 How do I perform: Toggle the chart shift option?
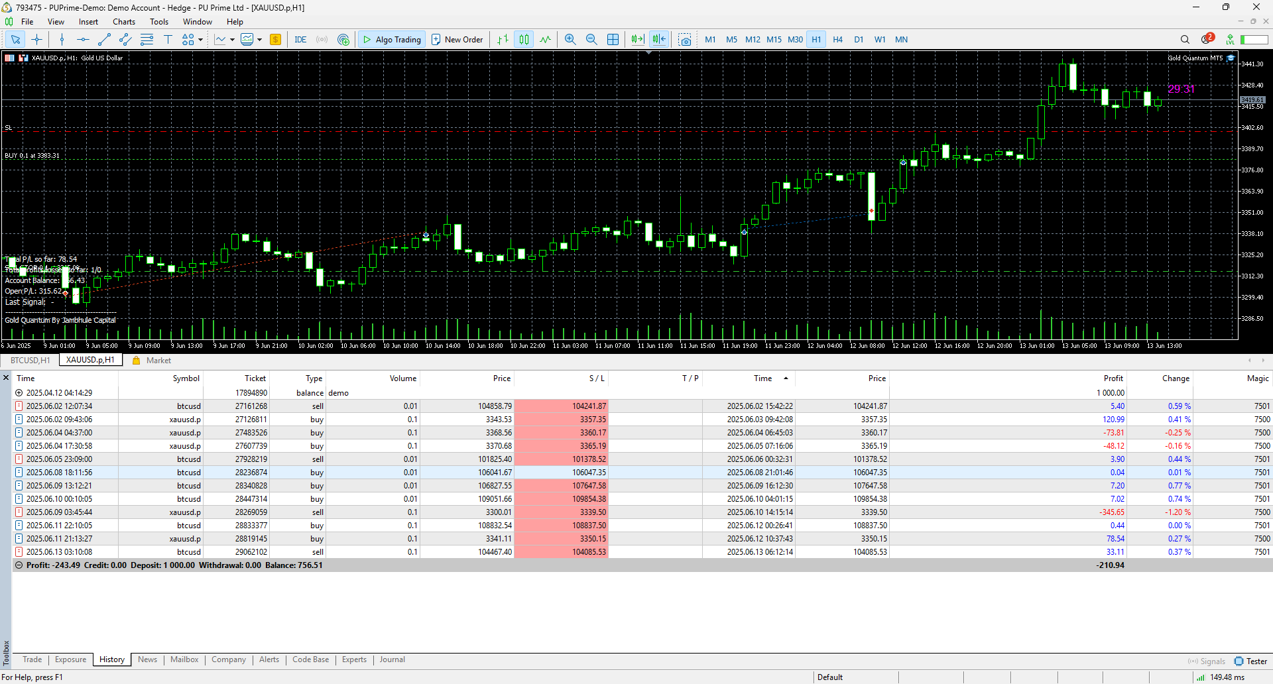point(659,40)
